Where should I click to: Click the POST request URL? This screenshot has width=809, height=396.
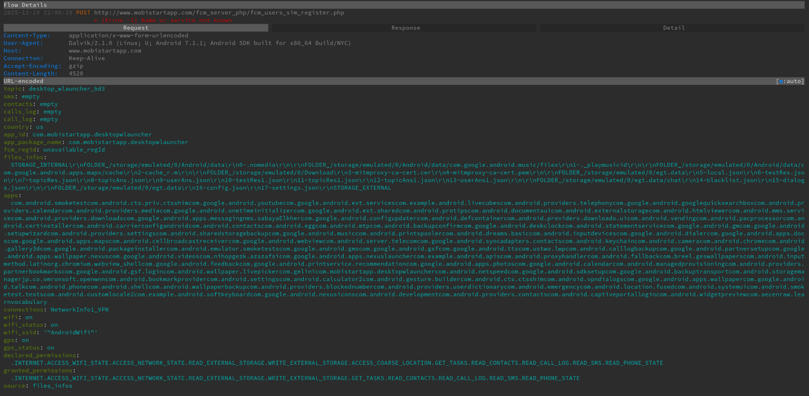coord(219,13)
